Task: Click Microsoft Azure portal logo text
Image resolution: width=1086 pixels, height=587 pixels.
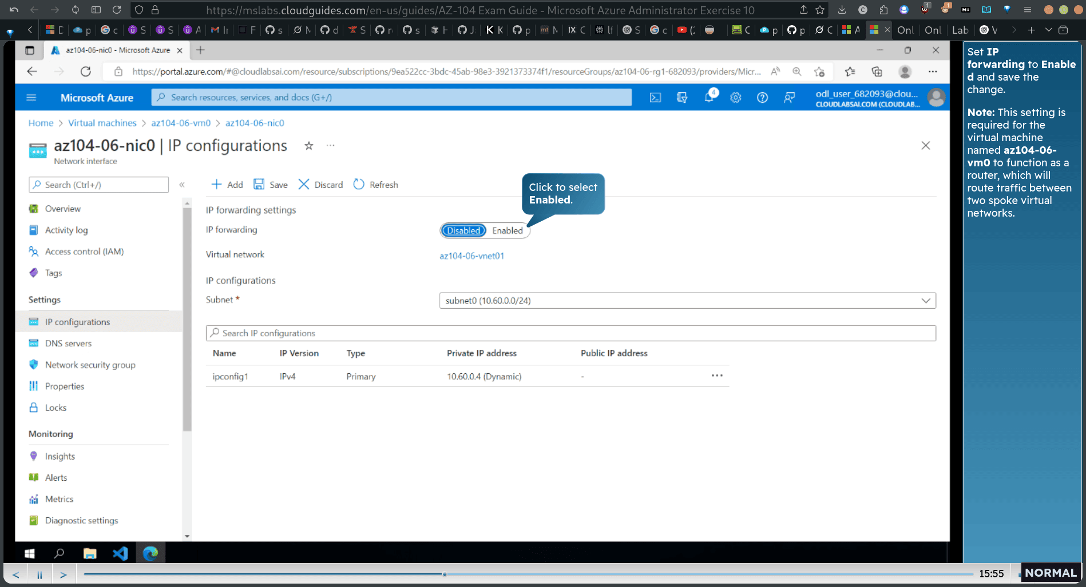Action: point(97,98)
